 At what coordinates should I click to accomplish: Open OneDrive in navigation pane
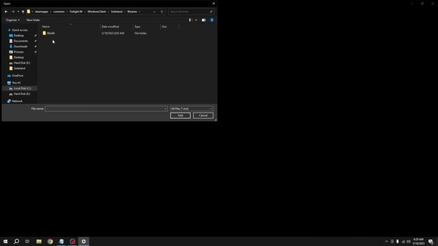pos(18,76)
